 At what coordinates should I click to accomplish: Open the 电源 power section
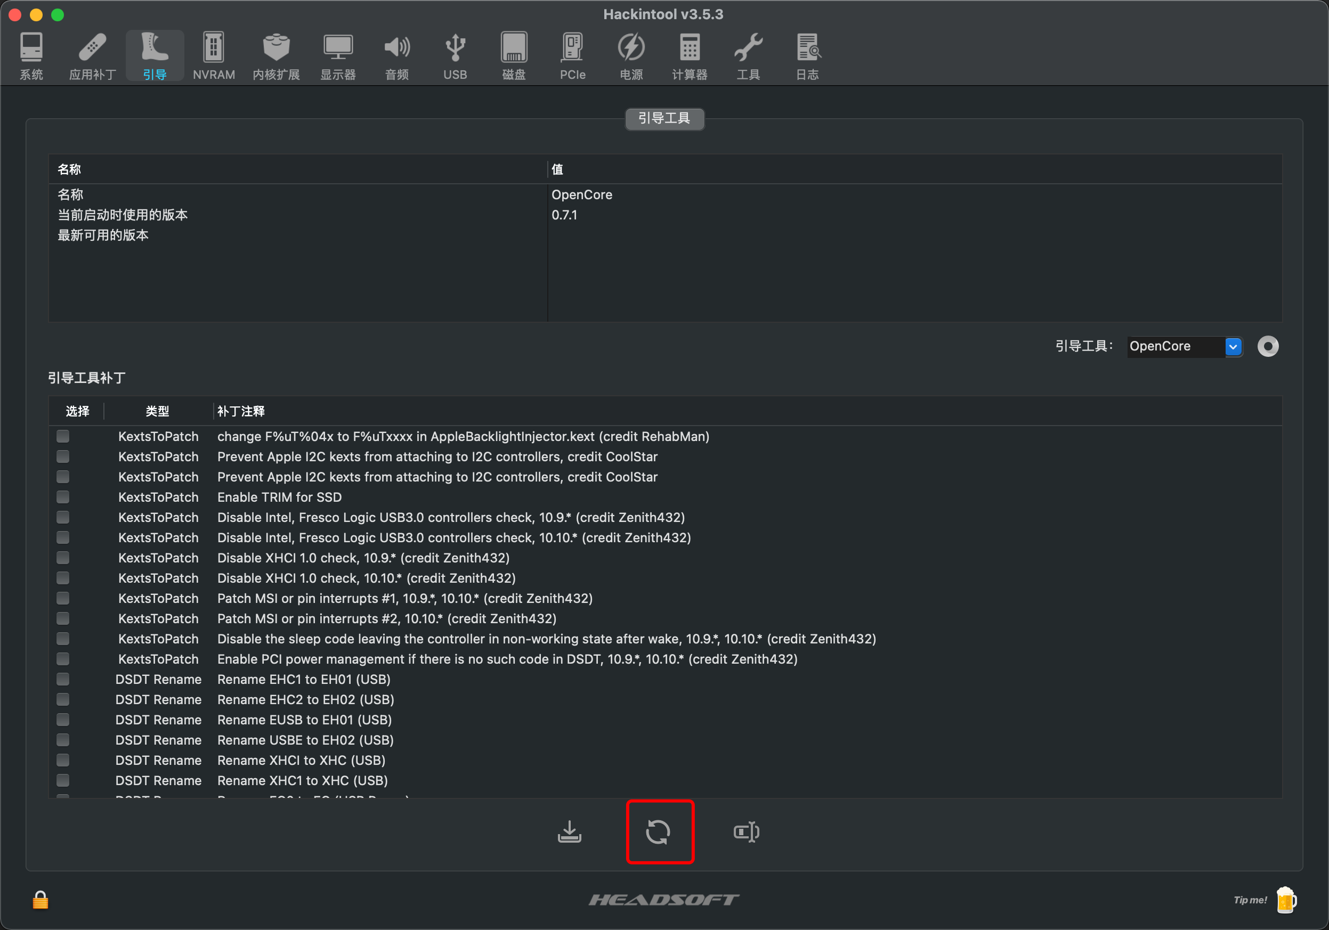click(631, 56)
